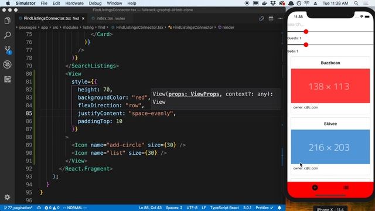Click the src breadcrumb segment
This screenshot has height=211, width=375.
tap(55, 28)
